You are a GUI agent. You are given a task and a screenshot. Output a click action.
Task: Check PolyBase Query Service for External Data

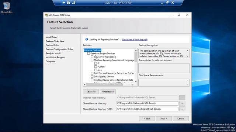(x=92, y=80)
